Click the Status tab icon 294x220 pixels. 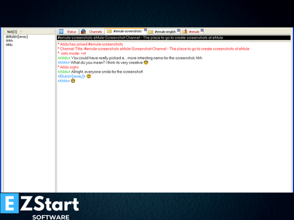[61, 32]
